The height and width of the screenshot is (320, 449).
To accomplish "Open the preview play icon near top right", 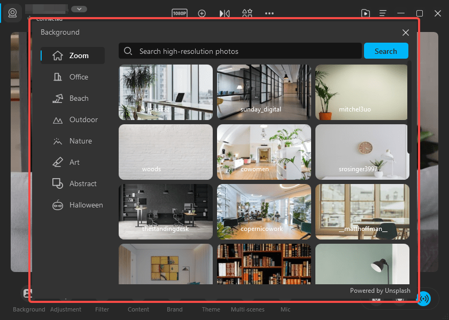I will tap(366, 13).
